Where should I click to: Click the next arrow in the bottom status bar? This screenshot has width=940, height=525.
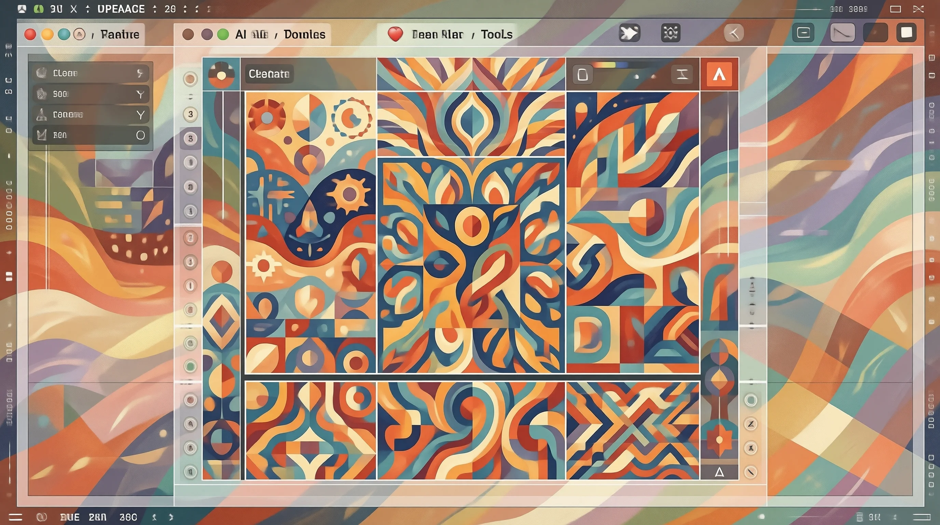click(171, 517)
